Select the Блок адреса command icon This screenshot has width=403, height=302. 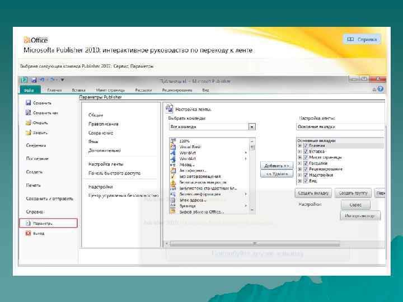point(173,200)
